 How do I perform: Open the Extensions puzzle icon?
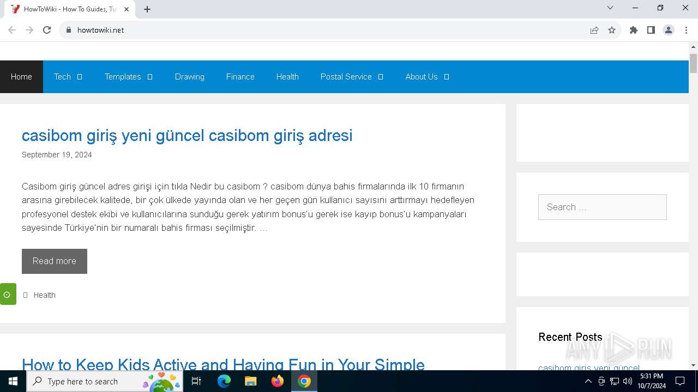[x=634, y=30]
